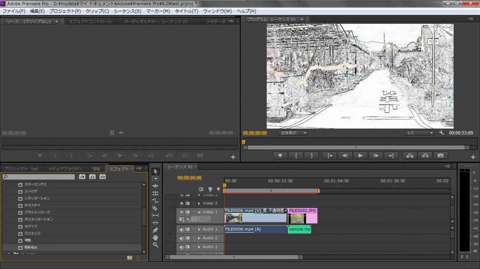The height and width of the screenshot is (269, 480).
Task: Click the timeline horizontal zoom scrollbar
Action: (234, 257)
